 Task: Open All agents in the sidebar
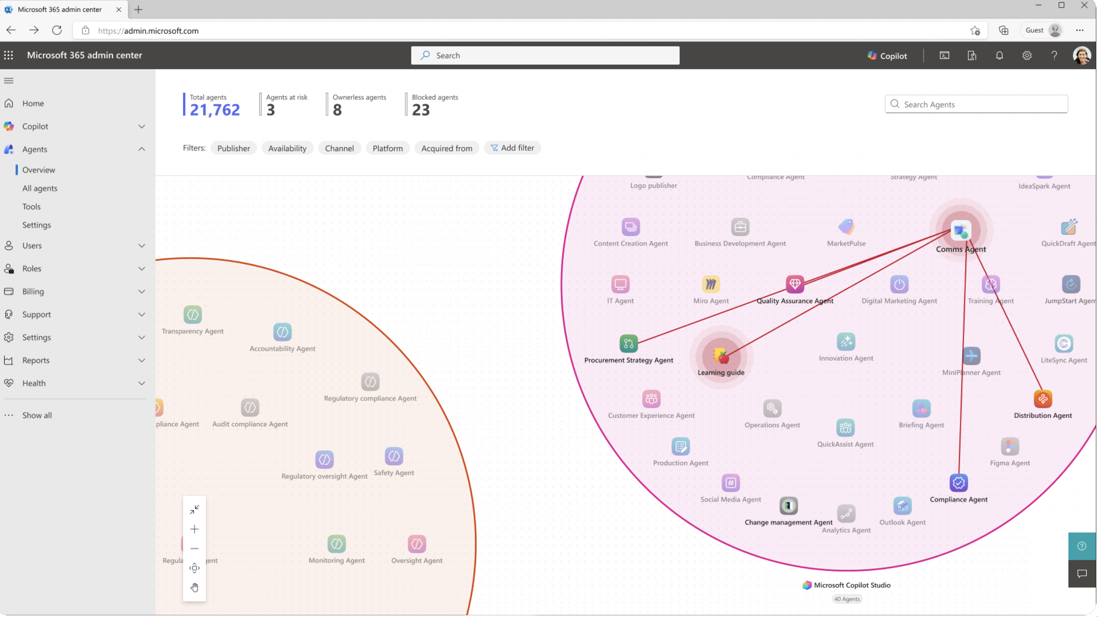pos(39,188)
